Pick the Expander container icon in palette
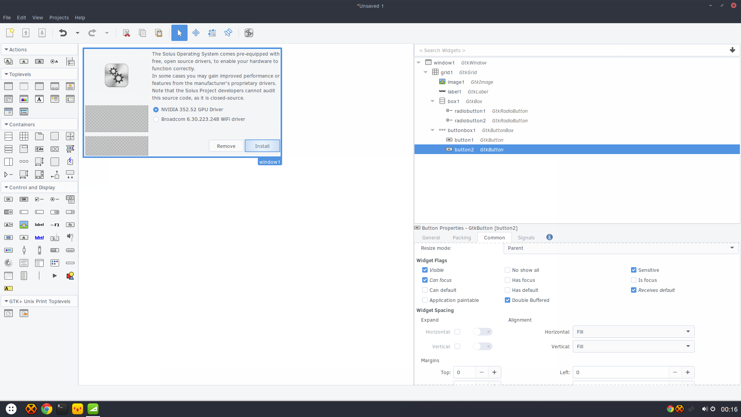Screen dimensions: 741x417 point(8,175)
